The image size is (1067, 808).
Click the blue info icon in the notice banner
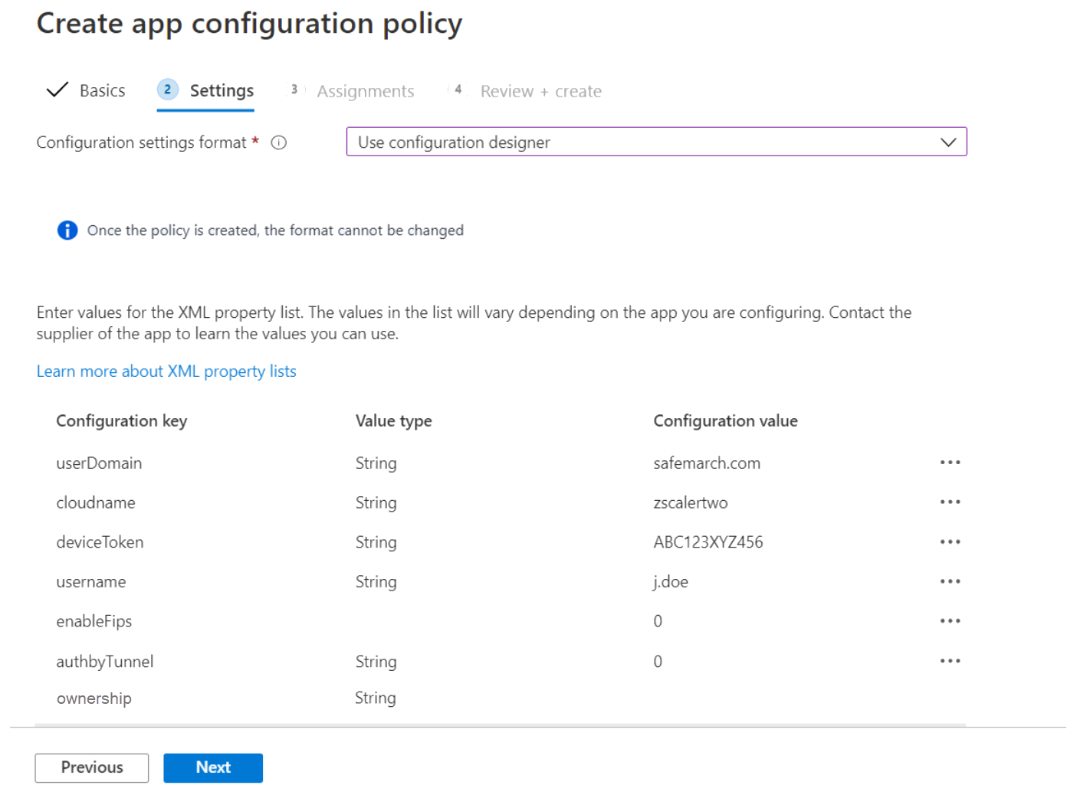pos(67,230)
